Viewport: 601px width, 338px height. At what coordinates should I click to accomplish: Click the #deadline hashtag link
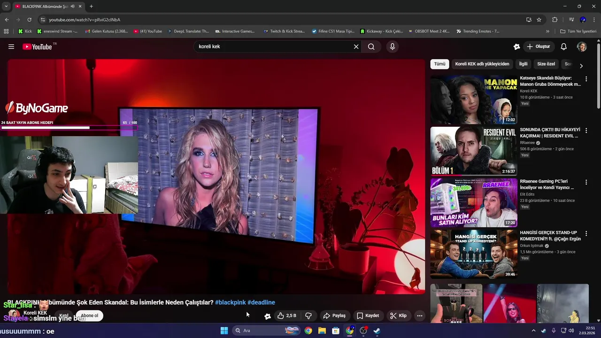(x=261, y=302)
